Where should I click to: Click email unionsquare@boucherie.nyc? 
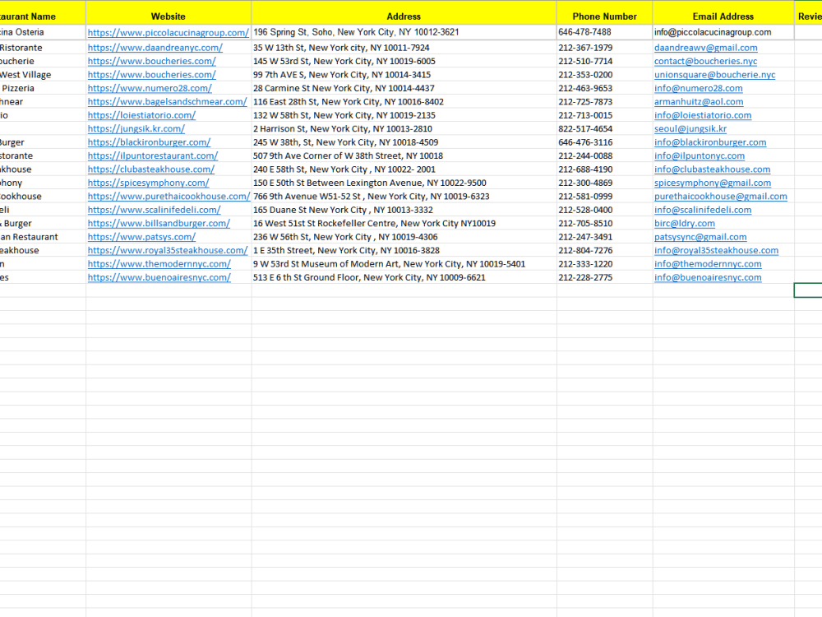(714, 75)
